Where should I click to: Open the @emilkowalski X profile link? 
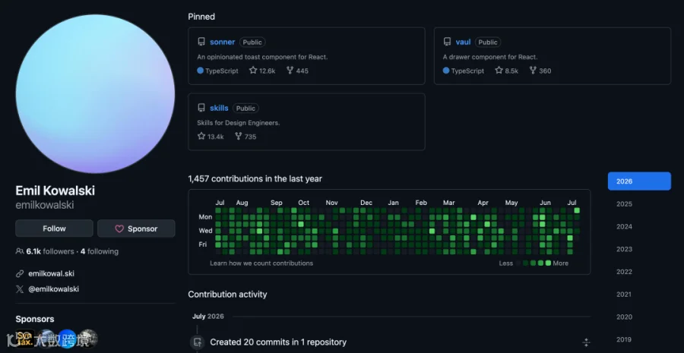(54, 289)
